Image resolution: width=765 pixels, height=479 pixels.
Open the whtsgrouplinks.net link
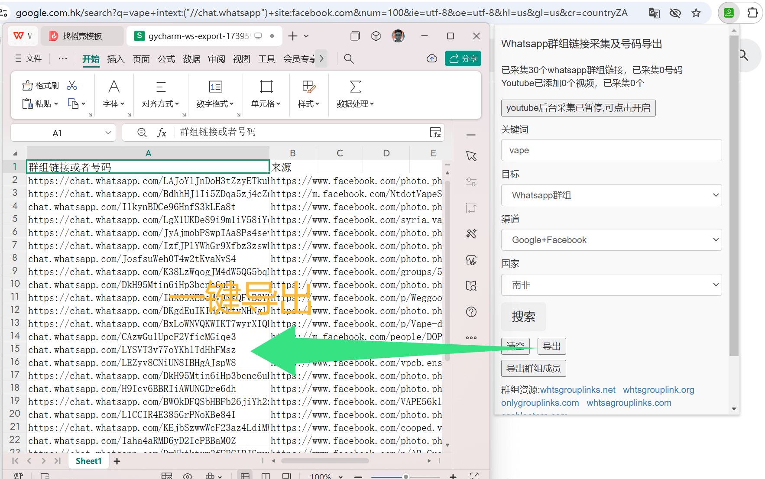[x=578, y=390]
